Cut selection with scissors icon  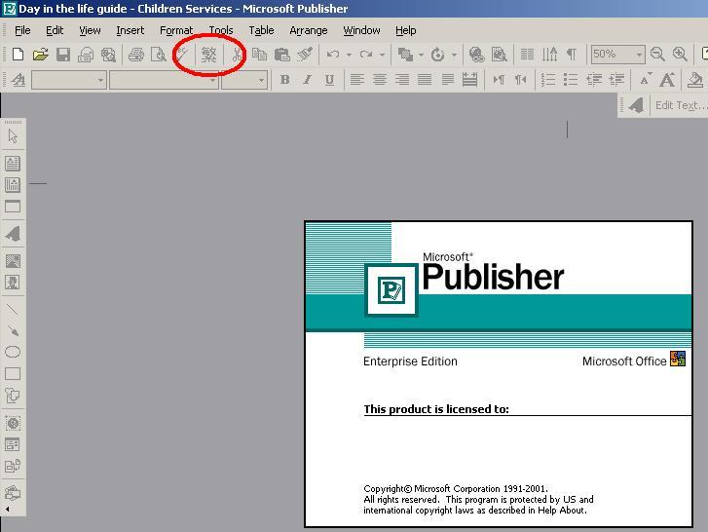(236, 55)
